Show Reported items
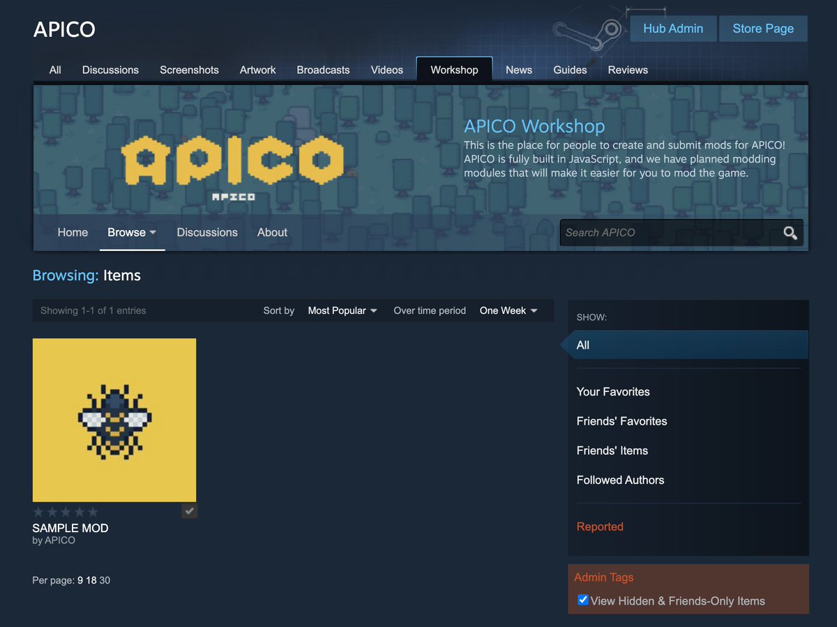 tap(600, 527)
